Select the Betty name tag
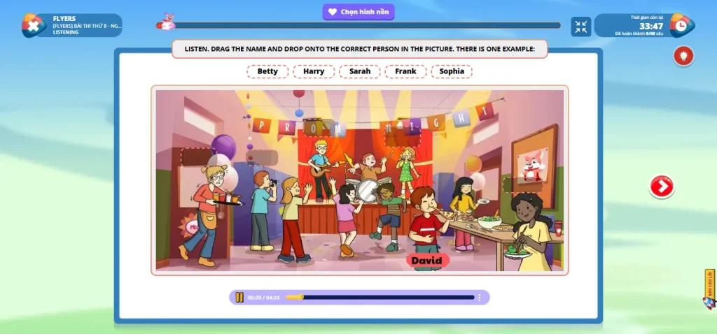The image size is (717, 334). [x=267, y=71]
